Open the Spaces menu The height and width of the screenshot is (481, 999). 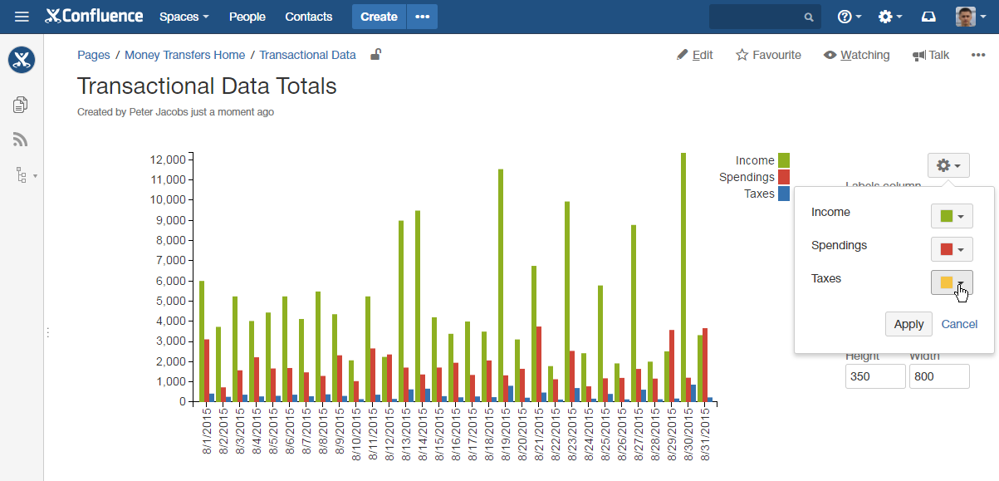tap(184, 17)
